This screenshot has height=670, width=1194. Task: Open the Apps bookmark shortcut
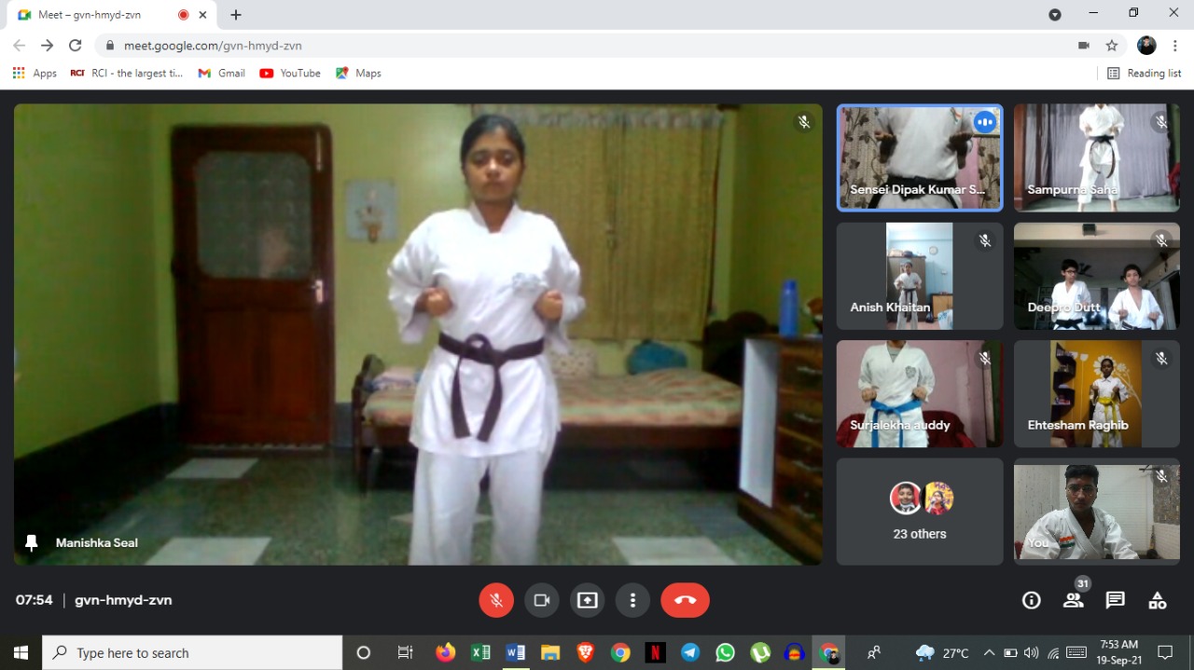(35, 73)
